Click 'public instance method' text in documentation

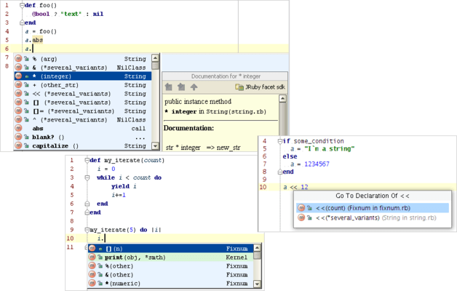tap(198, 101)
